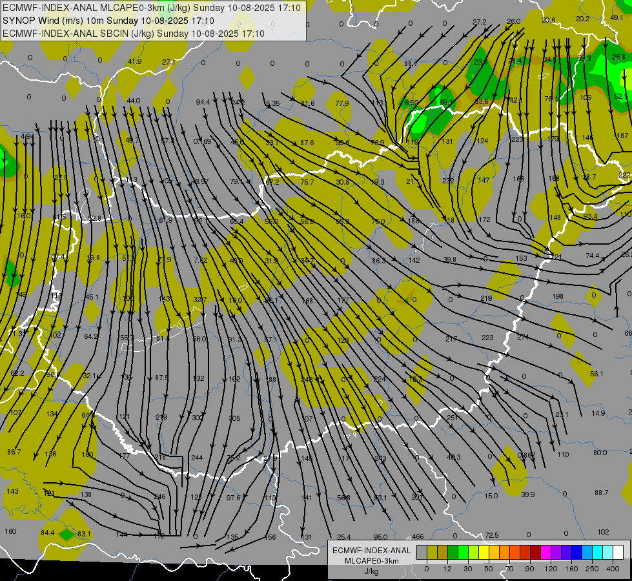Viewport: 632px width, 581px height.
Task: Click the white swatch at the legend end
Action: point(618,553)
